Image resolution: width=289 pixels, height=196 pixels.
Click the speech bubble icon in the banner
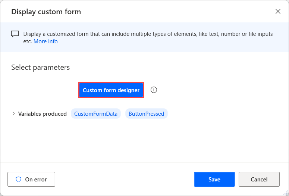[x=15, y=34]
